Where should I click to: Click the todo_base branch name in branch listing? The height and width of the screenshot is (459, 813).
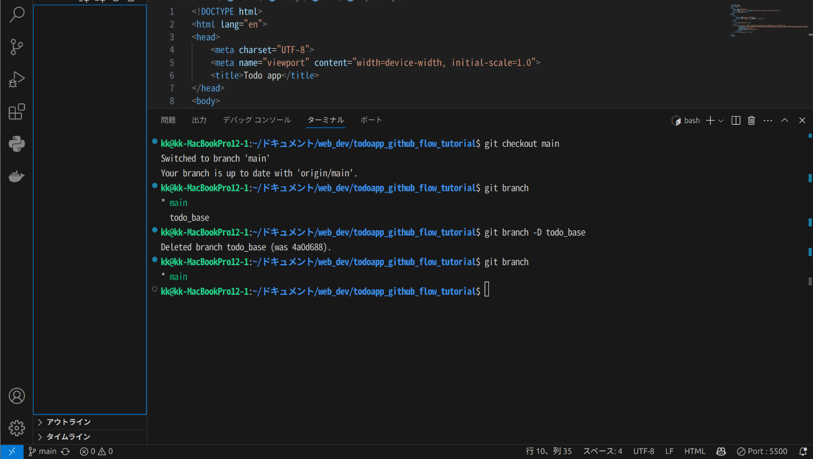tap(189, 218)
